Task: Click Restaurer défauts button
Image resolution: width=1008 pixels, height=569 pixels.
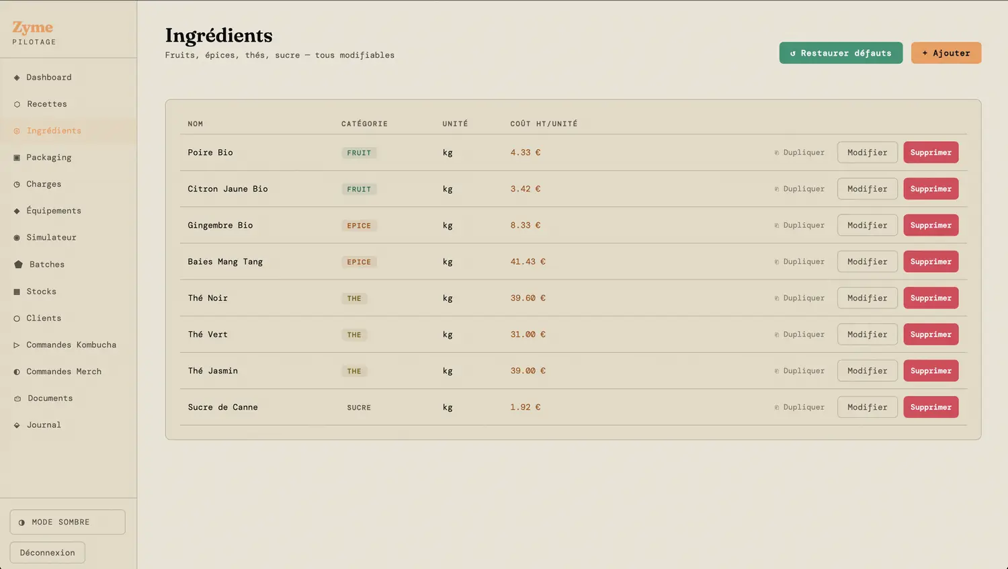Action: pos(841,53)
